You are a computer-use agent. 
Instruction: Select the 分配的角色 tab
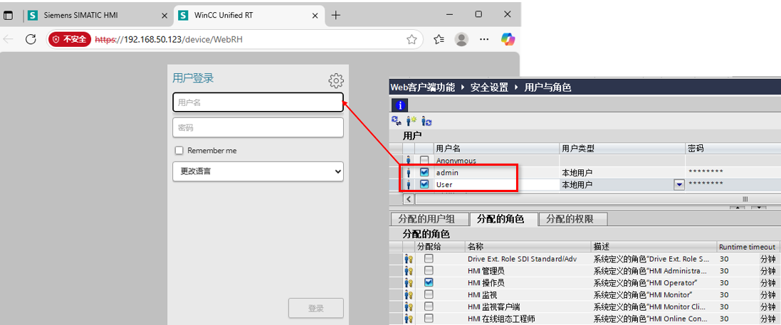tap(504, 219)
